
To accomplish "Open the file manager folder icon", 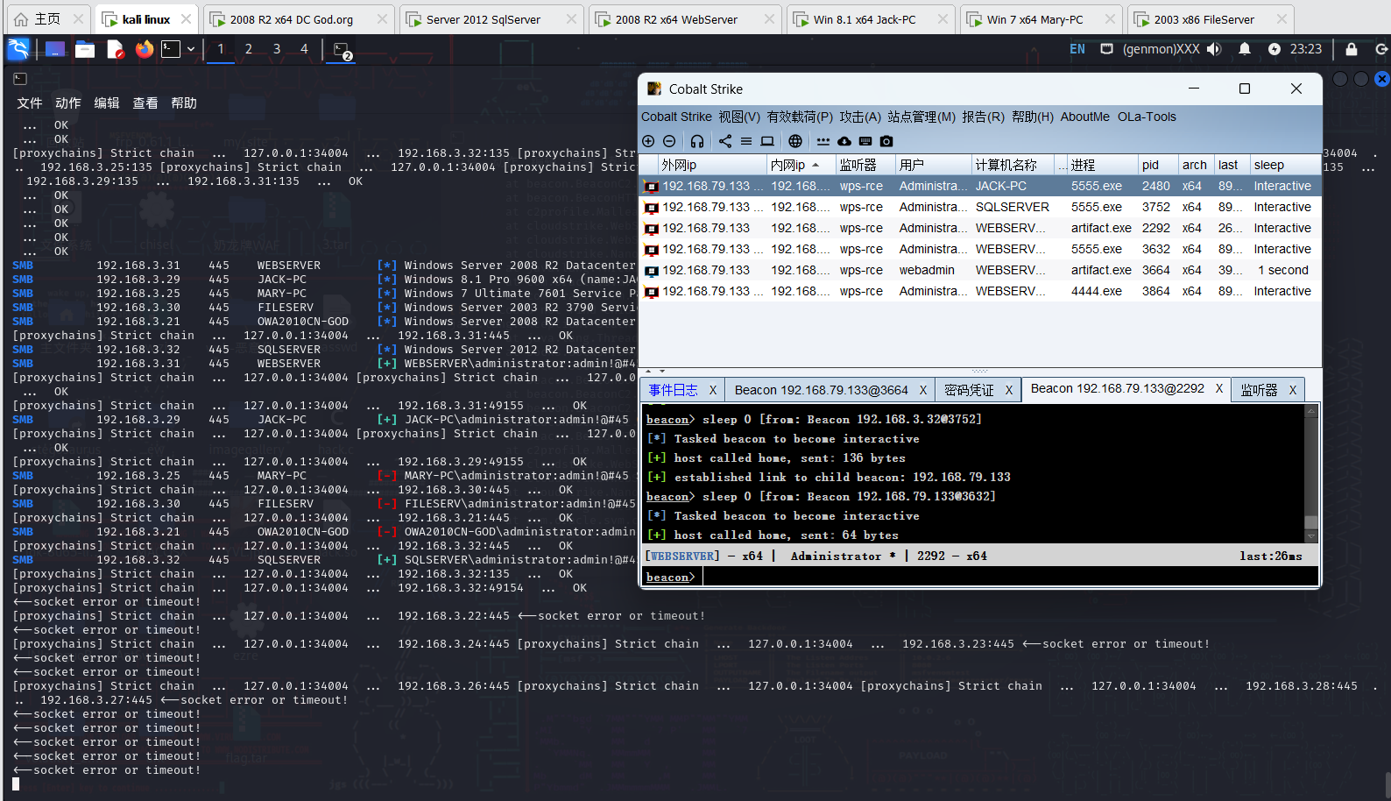I will pyautogui.click(x=85, y=49).
